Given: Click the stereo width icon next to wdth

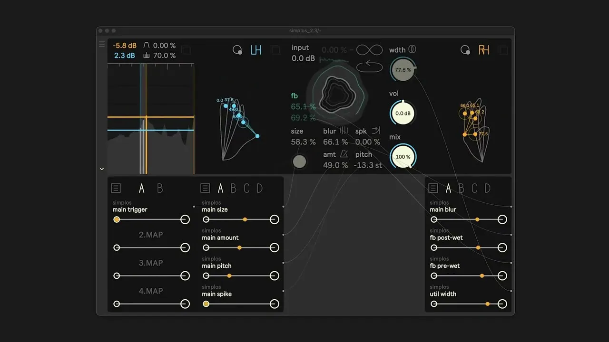Looking at the screenshot, I should pyautogui.click(x=413, y=49).
